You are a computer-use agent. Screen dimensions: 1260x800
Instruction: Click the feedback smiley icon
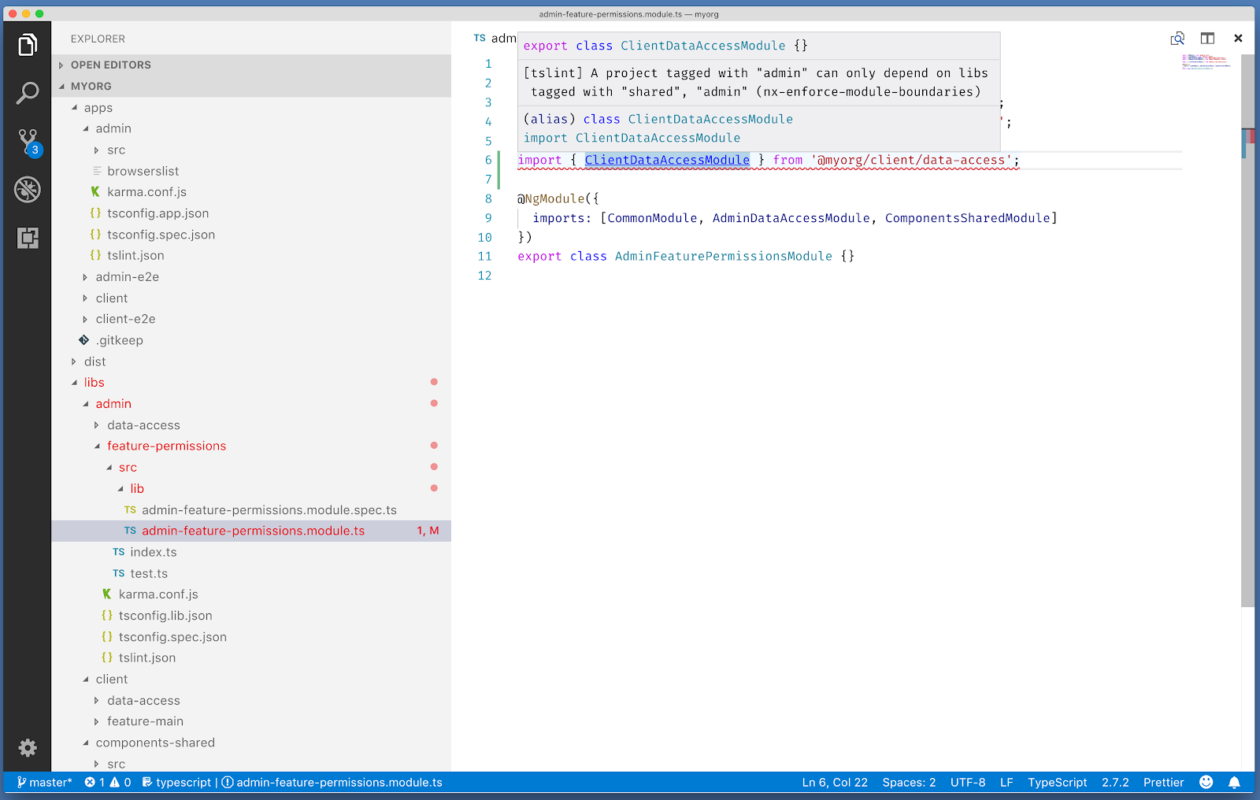pyautogui.click(x=1206, y=782)
